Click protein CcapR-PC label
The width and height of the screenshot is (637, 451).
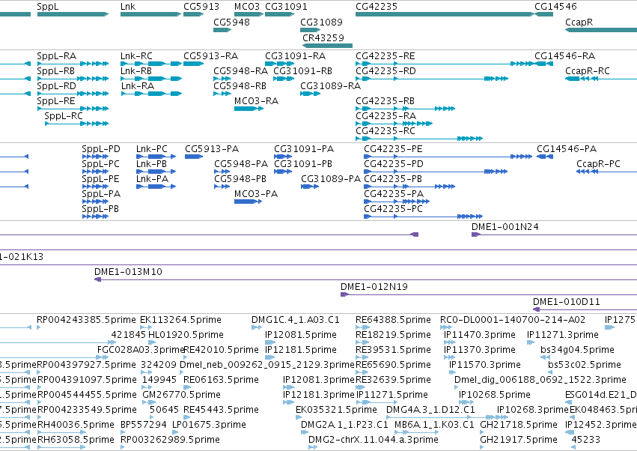[598, 164]
